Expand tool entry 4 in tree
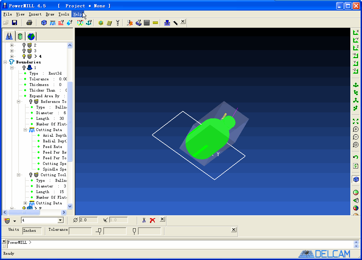 12,56
